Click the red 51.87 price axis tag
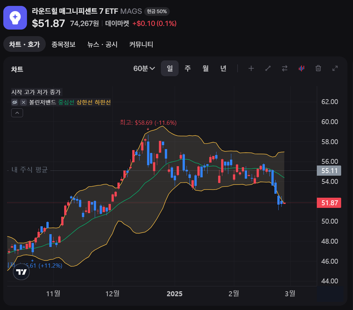Screen dimensions: 353x310 pos(329,203)
